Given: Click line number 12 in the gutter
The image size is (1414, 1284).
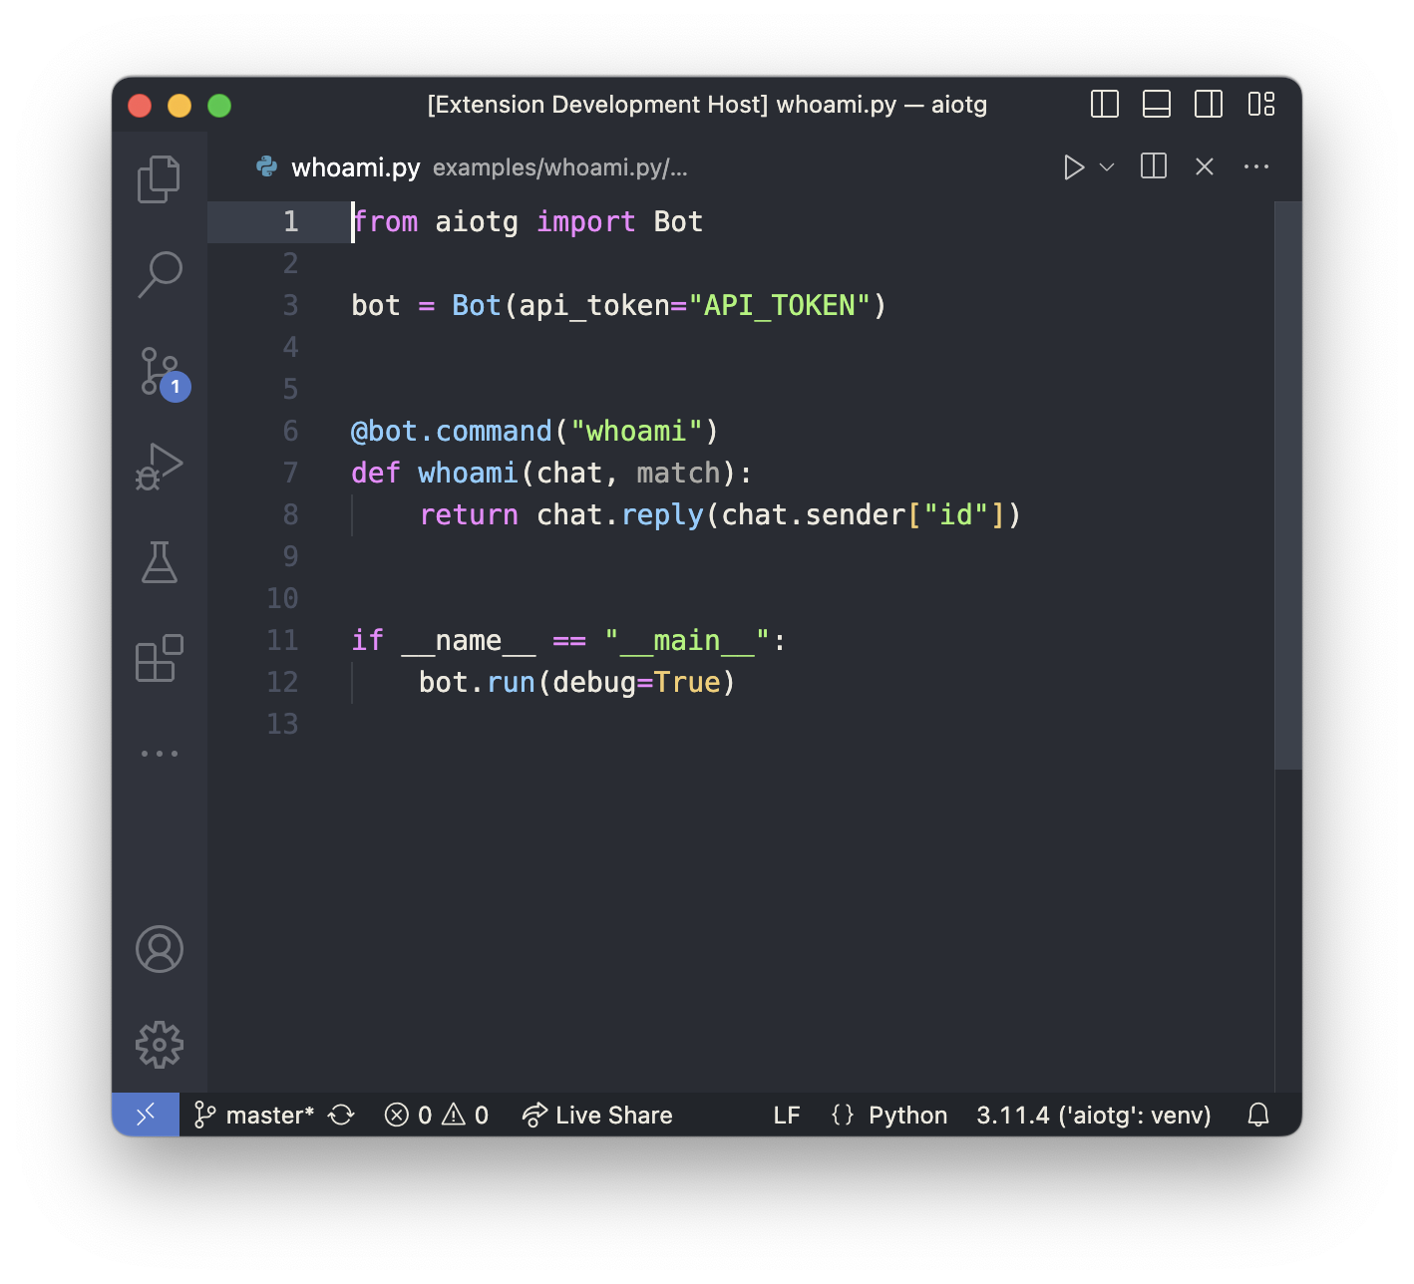Looking at the screenshot, I should pyautogui.click(x=282, y=682).
